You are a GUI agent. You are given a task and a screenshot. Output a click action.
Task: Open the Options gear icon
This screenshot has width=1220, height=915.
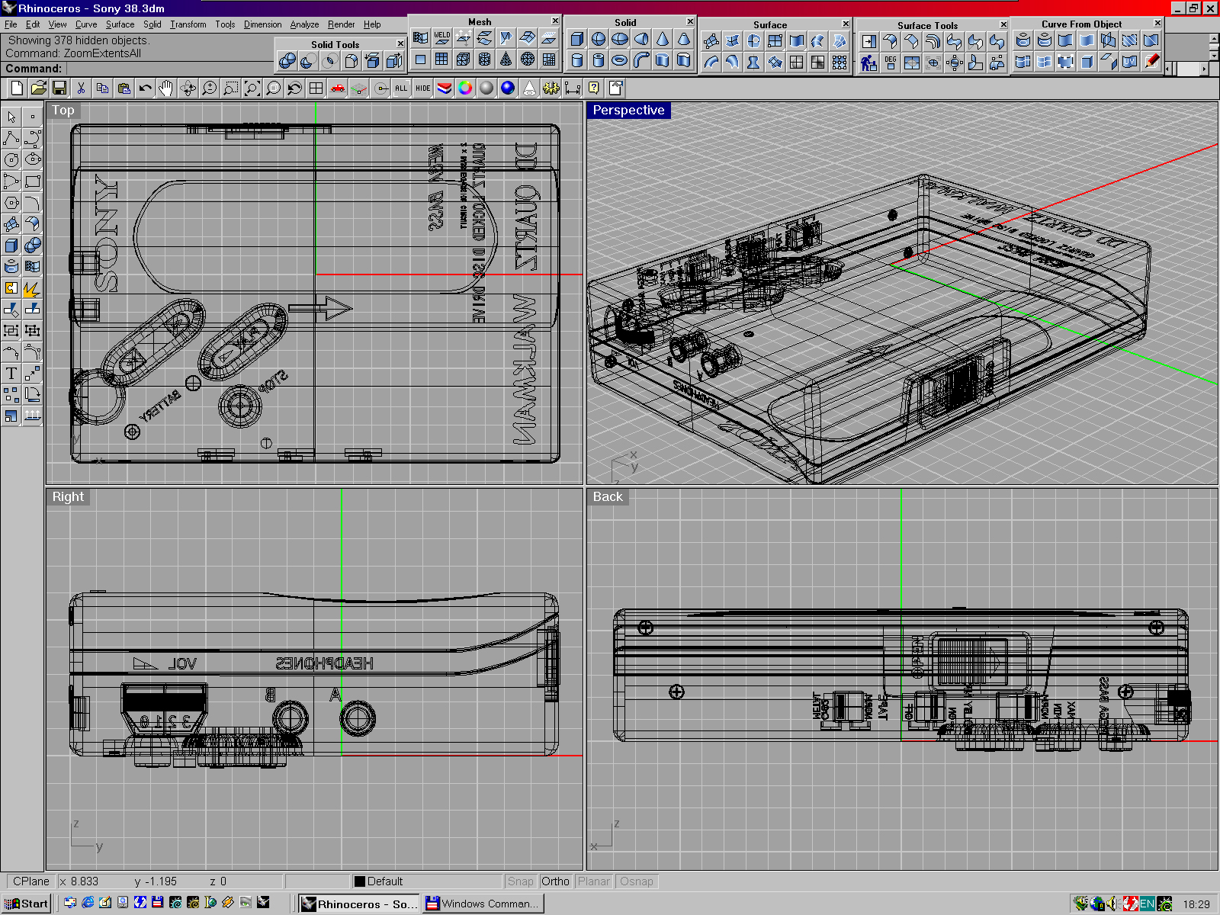(x=551, y=88)
